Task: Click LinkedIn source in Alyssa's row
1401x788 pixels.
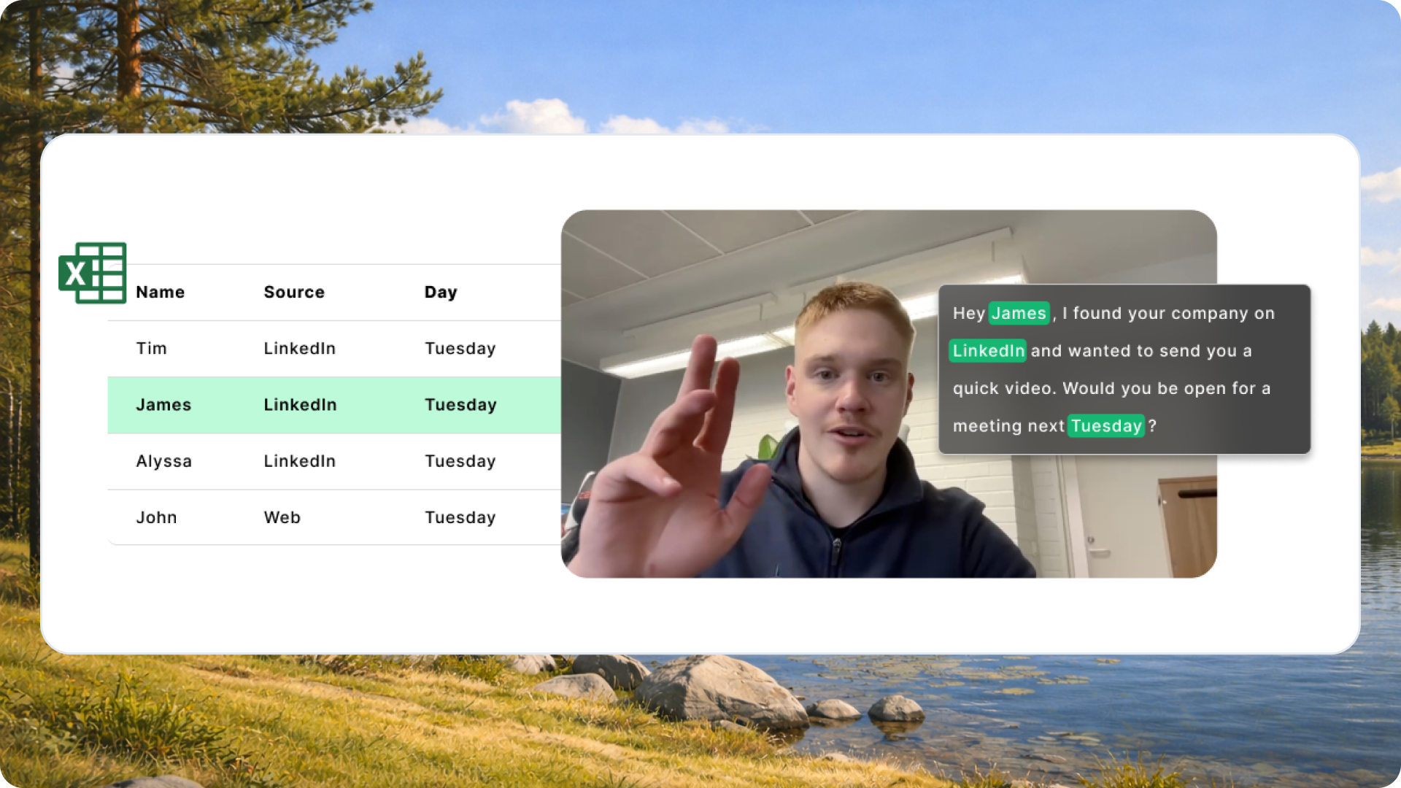Action: pyautogui.click(x=299, y=461)
